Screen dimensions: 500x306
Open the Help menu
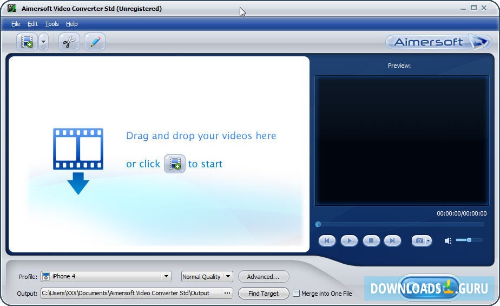[x=72, y=24]
